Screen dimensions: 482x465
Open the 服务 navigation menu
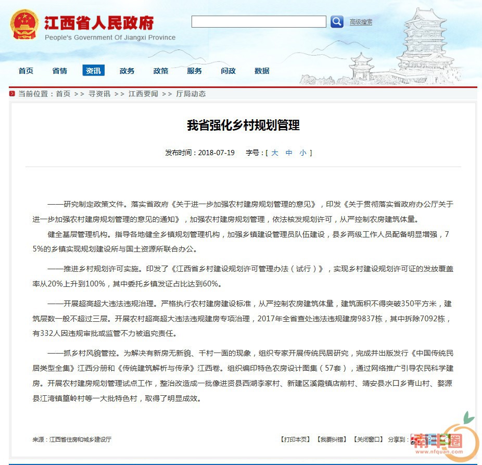click(194, 71)
